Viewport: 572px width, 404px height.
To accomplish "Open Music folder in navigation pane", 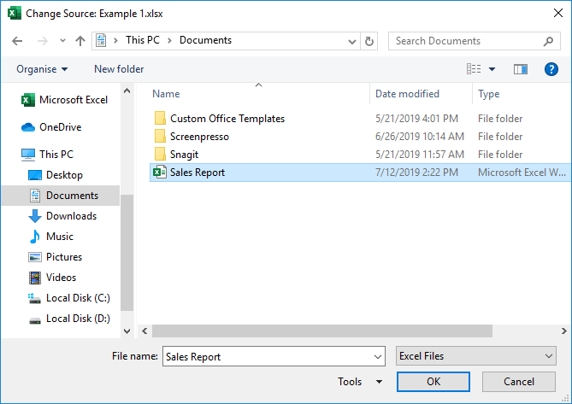I will pos(60,237).
